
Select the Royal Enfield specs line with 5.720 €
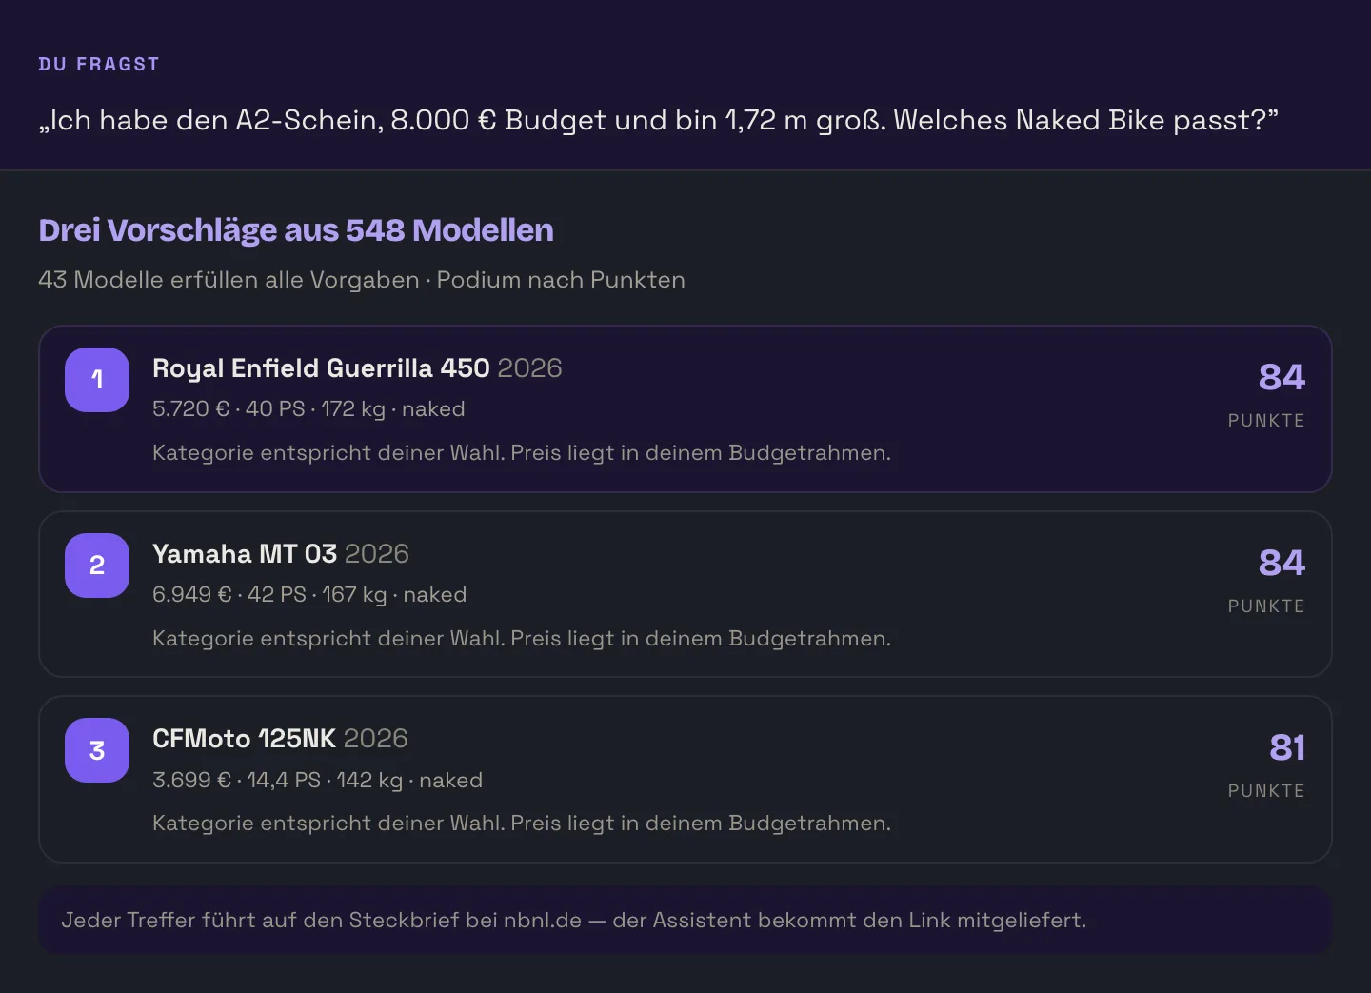click(308, 409)
